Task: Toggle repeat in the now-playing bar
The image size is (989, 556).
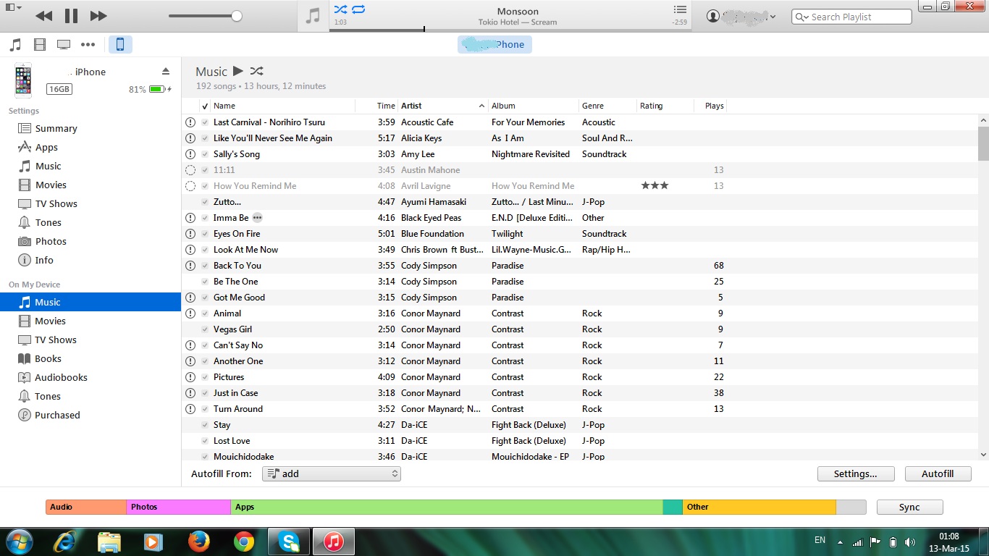Action: point(358,9)
